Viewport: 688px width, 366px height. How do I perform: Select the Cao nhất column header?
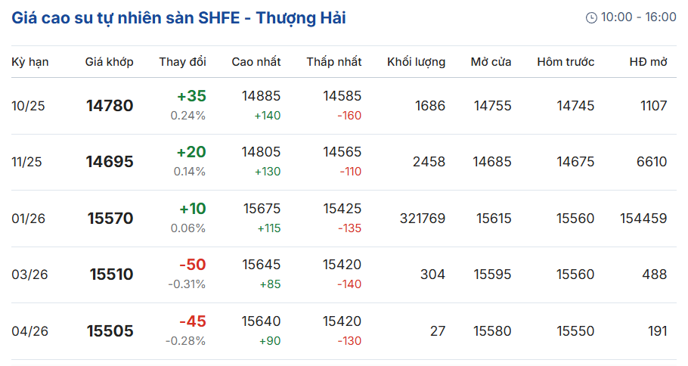[x=256, y=62]
